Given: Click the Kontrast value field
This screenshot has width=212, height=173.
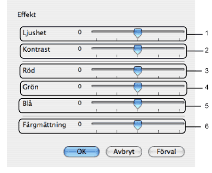Looking at the screenshot, I should pyautogui.click(x=80, y=49).
